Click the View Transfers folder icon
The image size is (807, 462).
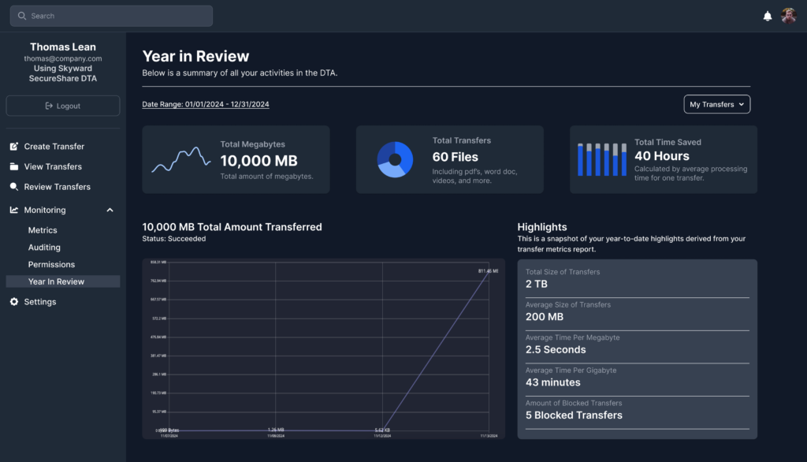pyautogui.click(x=14, y=166)
